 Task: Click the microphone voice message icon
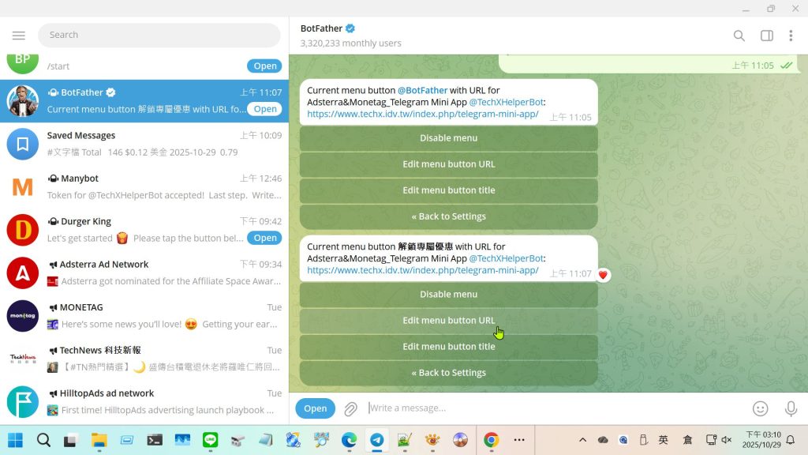[791, 408]
